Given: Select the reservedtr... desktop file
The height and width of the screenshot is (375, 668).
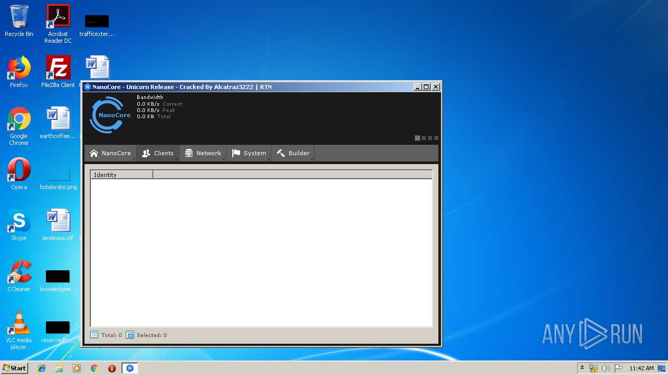Looking at the screenshot, I should pyautogui.click(x=58, y=332).
